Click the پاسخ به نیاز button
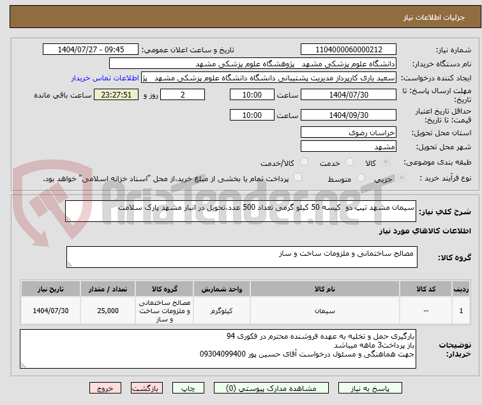482x405 pixels. tap(370, 388)
